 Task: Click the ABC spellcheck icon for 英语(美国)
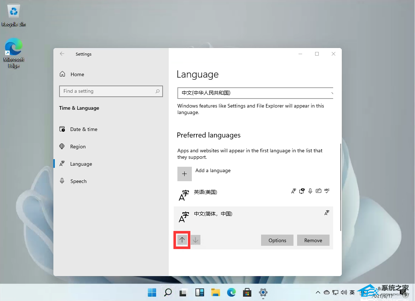(327, 191)
